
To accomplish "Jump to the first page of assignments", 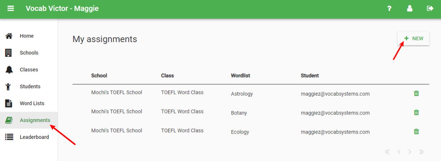I will [387, 152].
